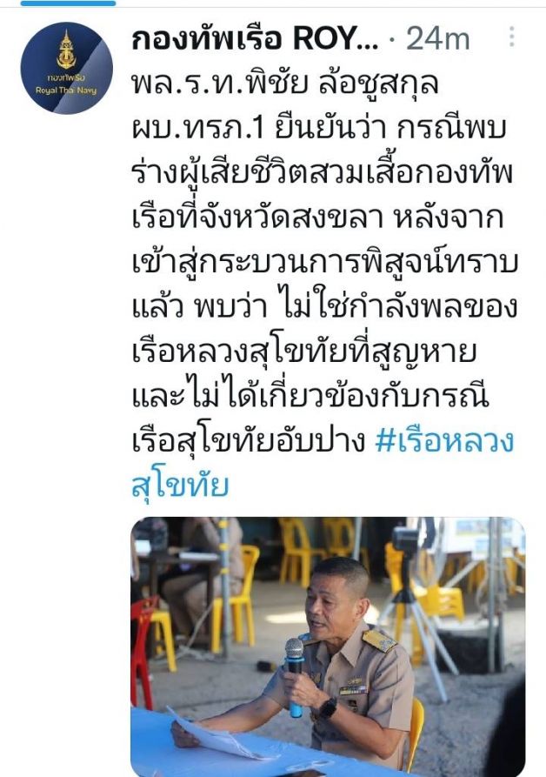Open the 24m timestamp link
Image resolution: width=546 pixels, height=777 pixels.
coord(438,38)
